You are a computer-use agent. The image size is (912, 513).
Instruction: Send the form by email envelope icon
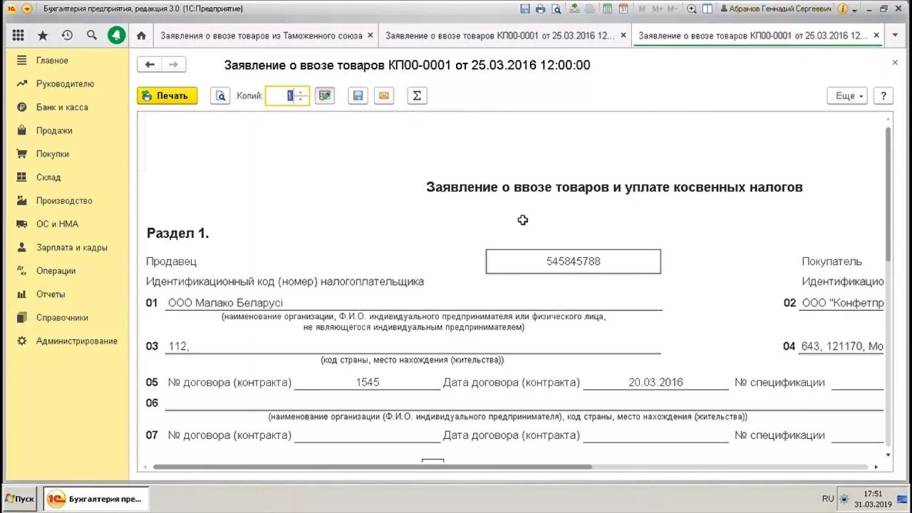[x=384, y=95]
